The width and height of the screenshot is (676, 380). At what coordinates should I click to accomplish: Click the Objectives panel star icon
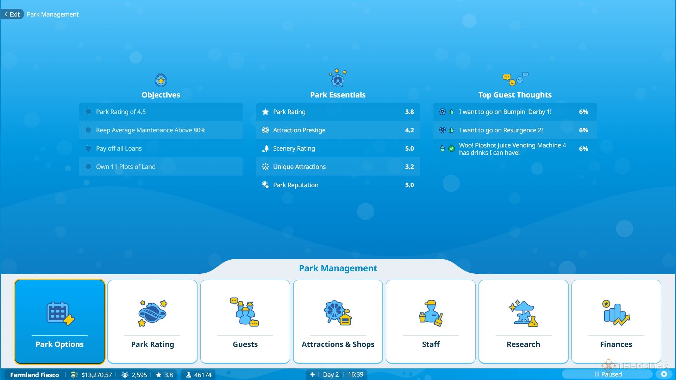pos(161,80)
